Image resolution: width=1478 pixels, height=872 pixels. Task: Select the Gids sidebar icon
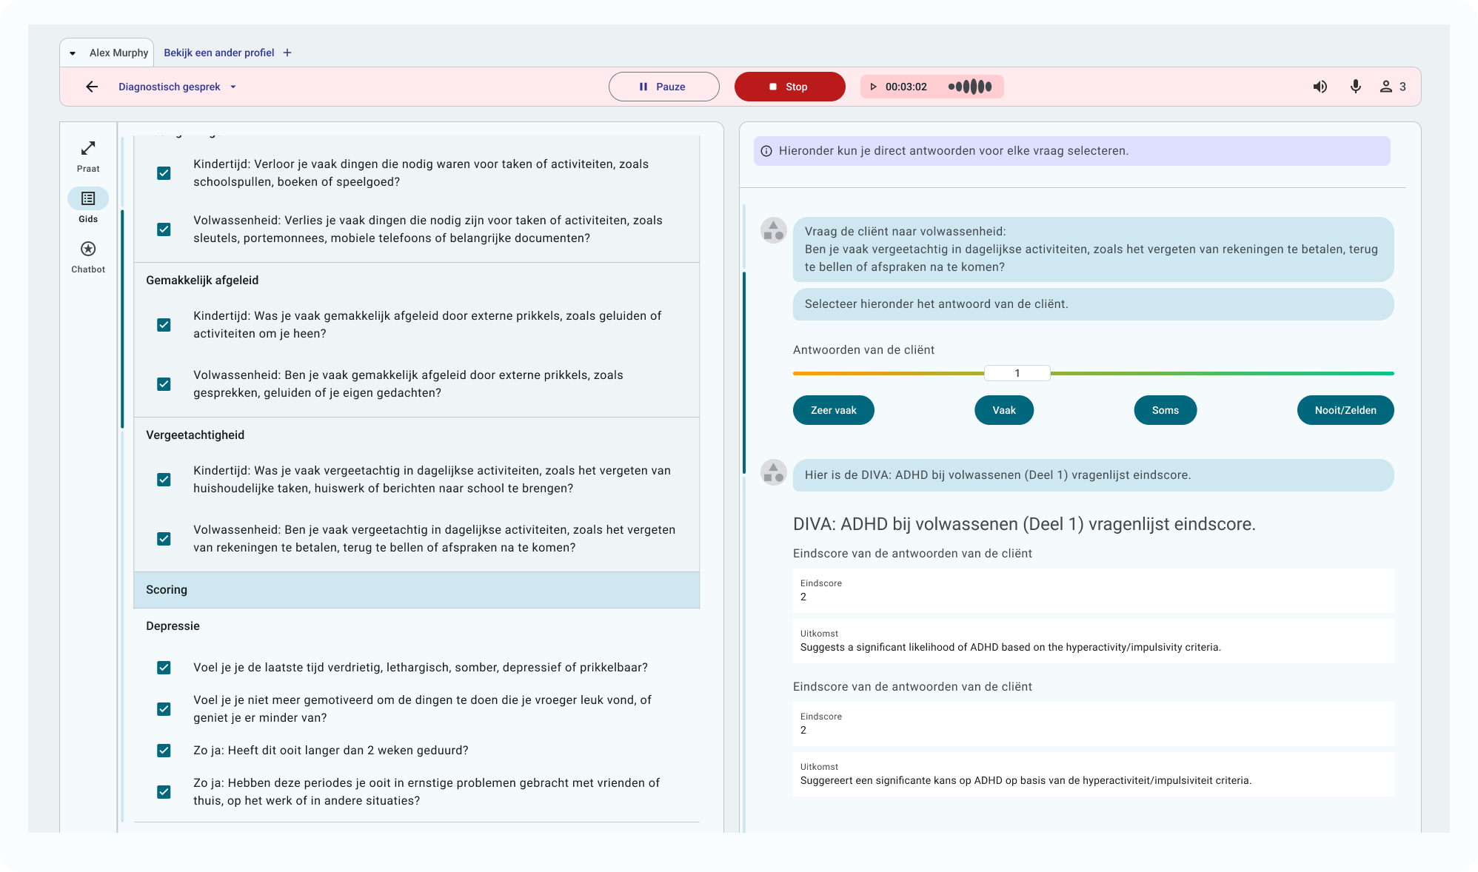click(88, 198)
